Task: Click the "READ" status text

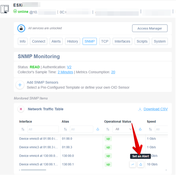Action: click(35, 67)
